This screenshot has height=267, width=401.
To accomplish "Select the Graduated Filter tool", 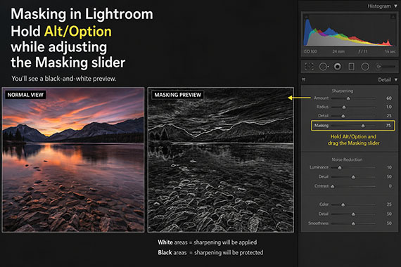I will [x=351, y=67].
